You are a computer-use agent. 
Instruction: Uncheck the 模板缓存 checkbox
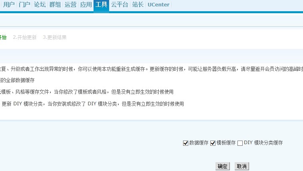213,143
